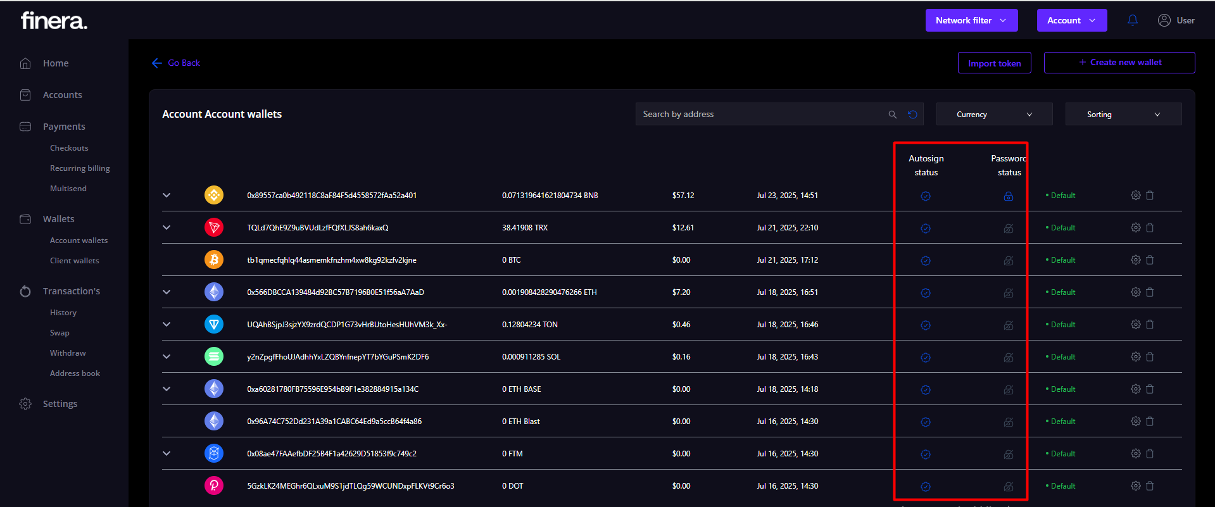Click the Import token button
This screenshot has height=507, width=1215.
[994, 63]
